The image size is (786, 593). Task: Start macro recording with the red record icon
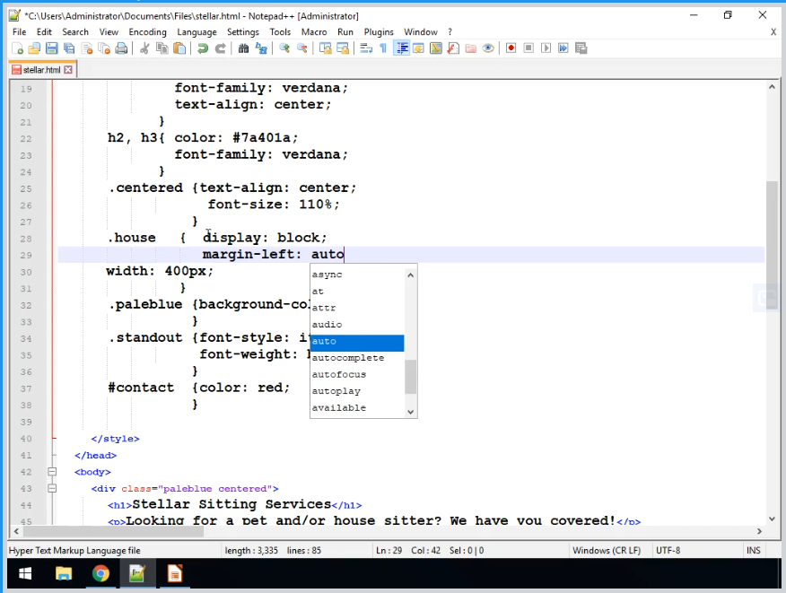[511, 48]
